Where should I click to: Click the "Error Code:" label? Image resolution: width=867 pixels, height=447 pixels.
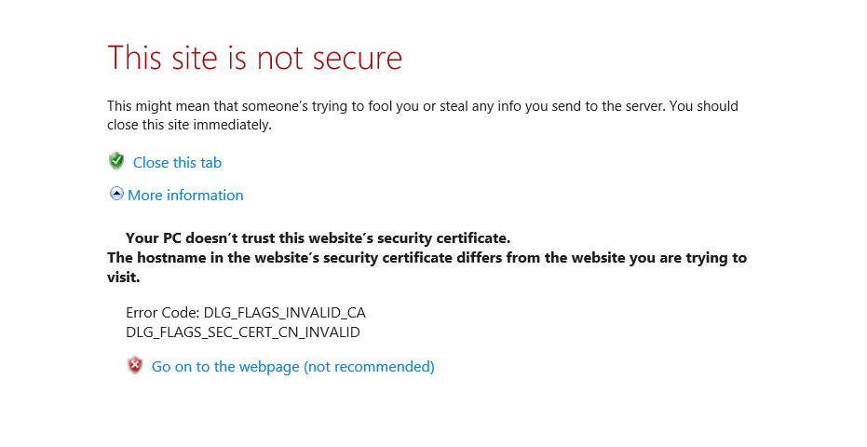coord(162,313)
